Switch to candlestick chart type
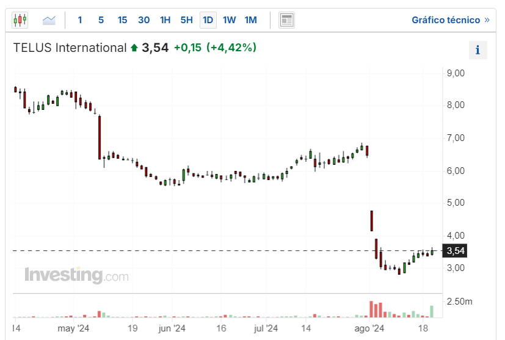Image resolution: width=505 pixels, height=340 pixels. click(x=20, y=20)
